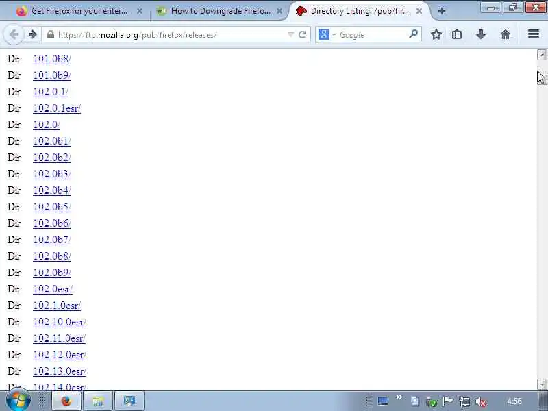Click the Show desktop button
Image resolution: width=548 pixels, height=411 pixels.
(543, 401)
